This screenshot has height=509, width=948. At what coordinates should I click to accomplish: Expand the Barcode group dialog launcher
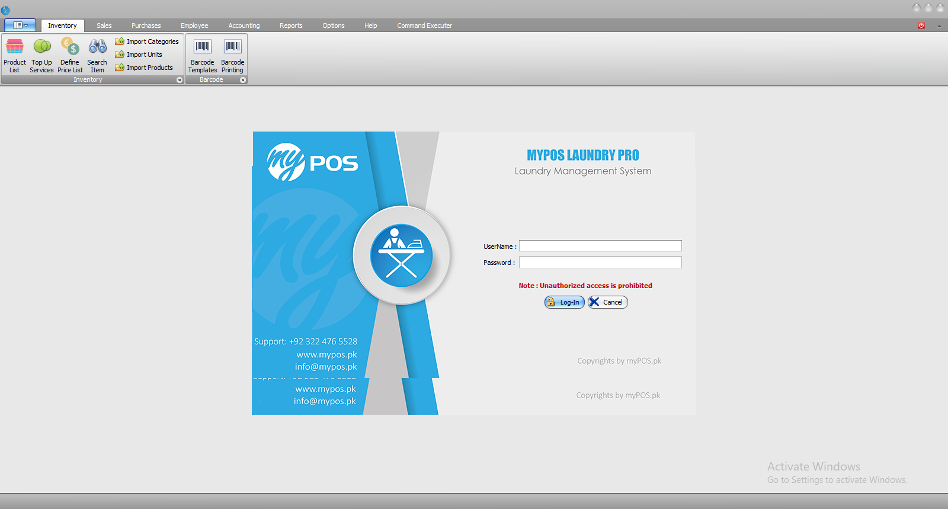coord(242,80)
